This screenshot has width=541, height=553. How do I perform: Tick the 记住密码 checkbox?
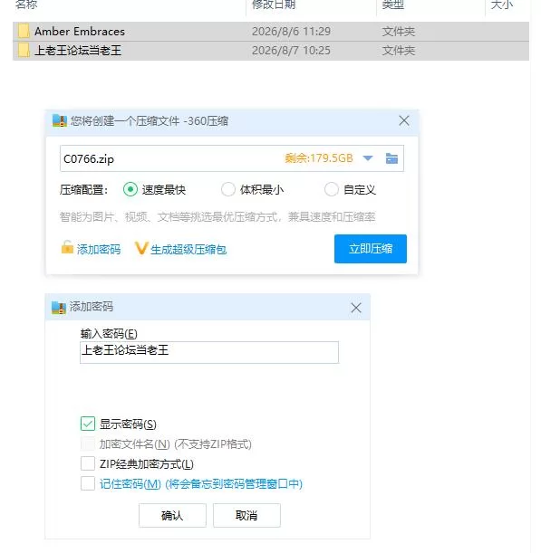88,483
